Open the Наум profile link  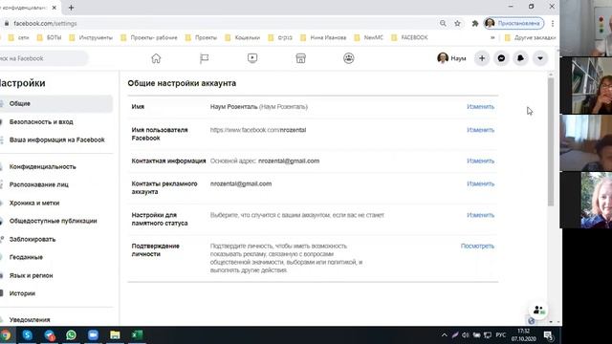(x=452, y=58)
